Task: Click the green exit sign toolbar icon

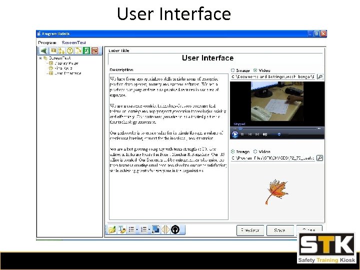Action: (86, 50)
